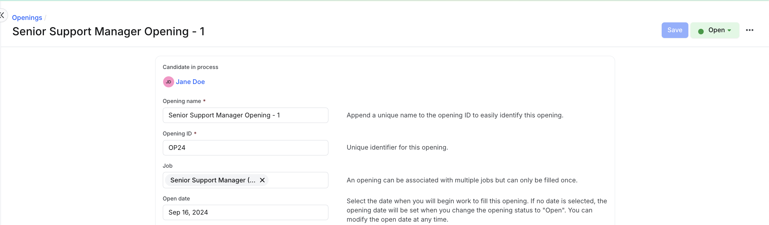
Task: Click the status dropdown caret arrow
Action: pos(729,30)
